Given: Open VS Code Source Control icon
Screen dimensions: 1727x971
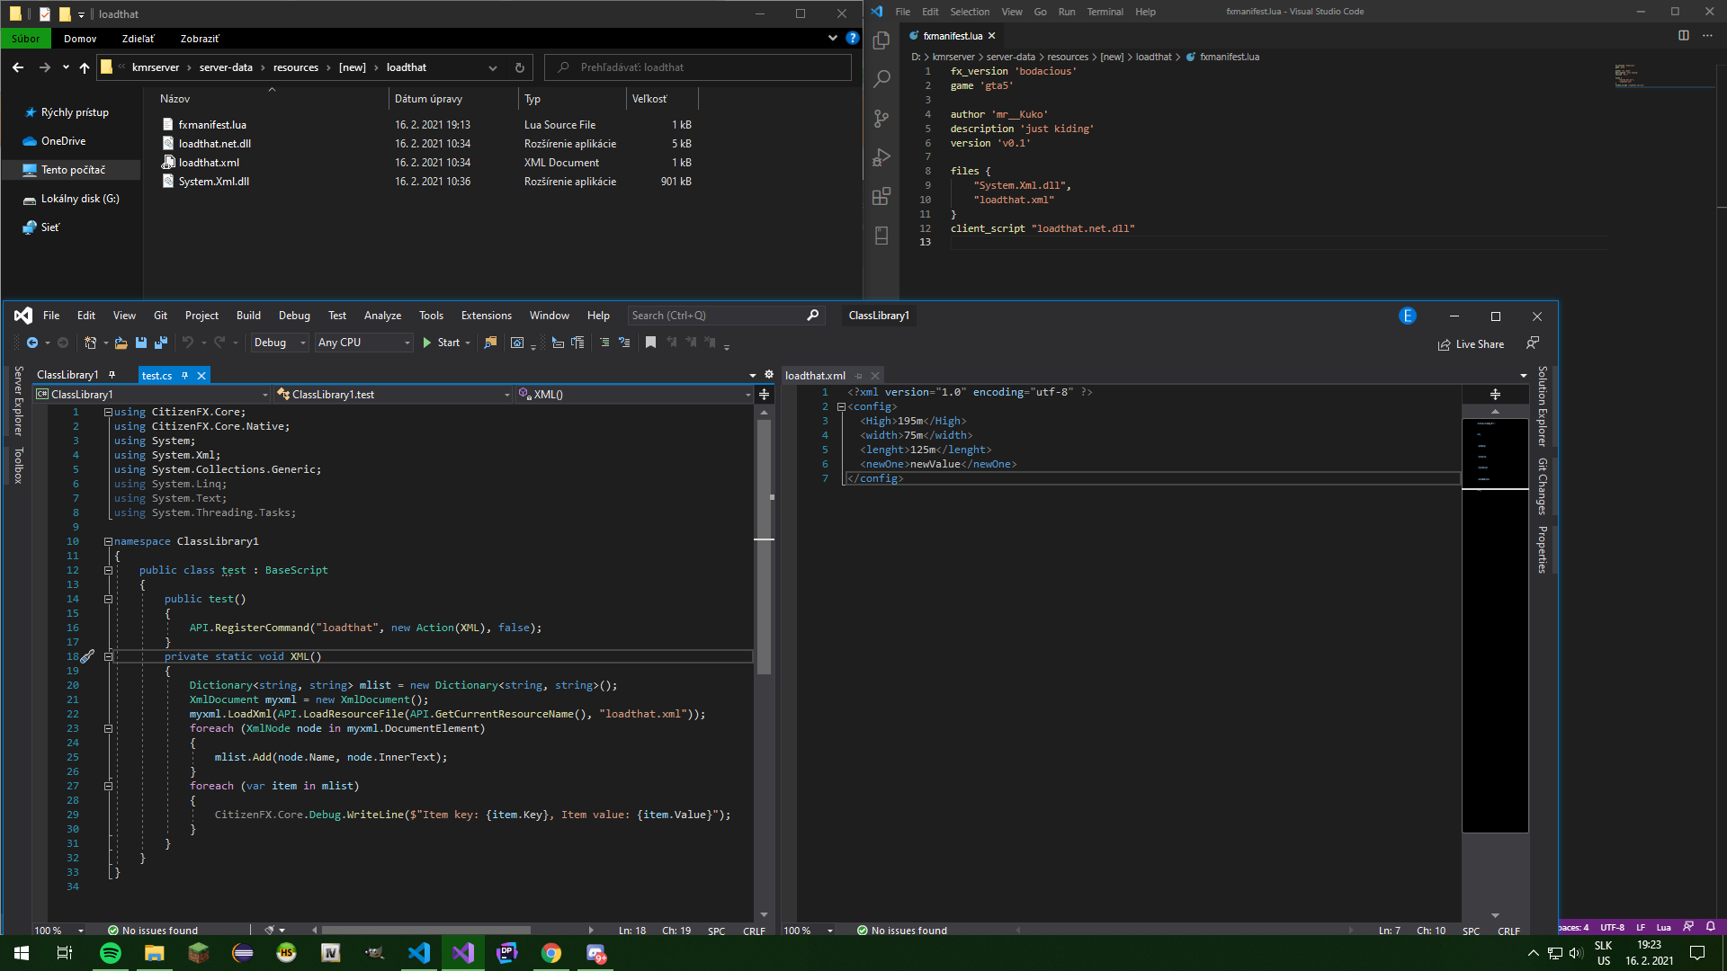Looking at the screenshot, I should 881,119.
